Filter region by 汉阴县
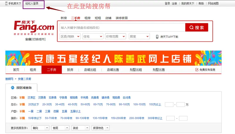Image resolution: width=235 pixels, height=134 pixels. (42, 98)
